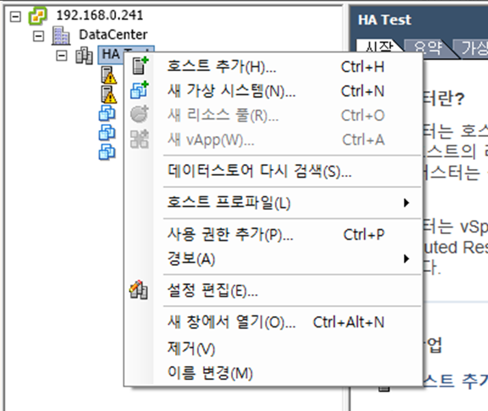The image size is (488, 411).
Task: Select 이름 변경(M) to rename cluster
Action: (x=210, y=373)
